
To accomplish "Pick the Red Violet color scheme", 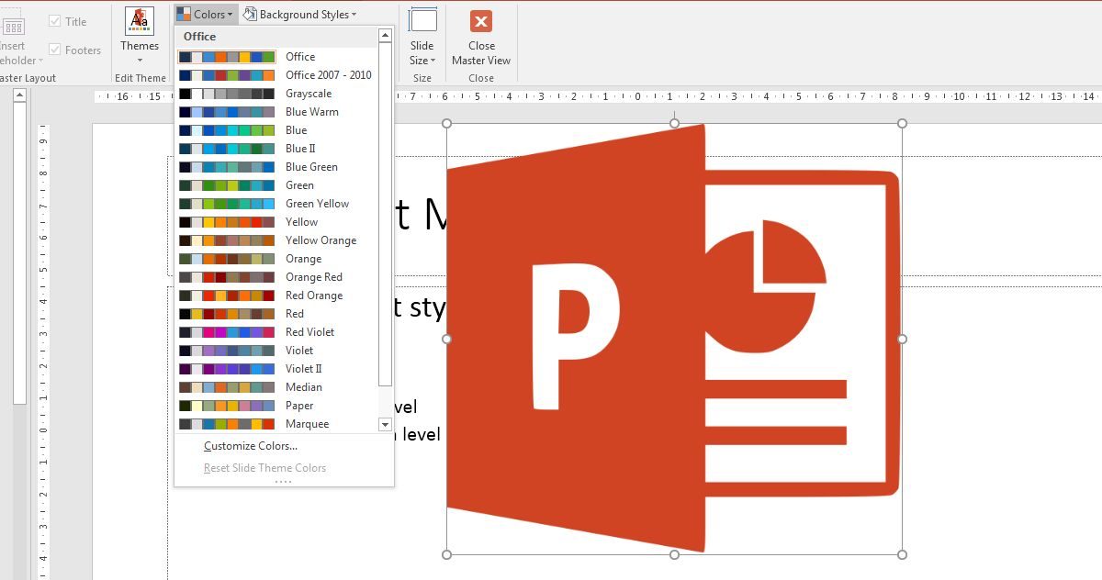I will [x=309, y=332].
